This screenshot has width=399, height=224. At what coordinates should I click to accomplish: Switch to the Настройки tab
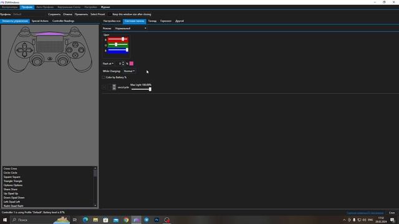point(90,7)
